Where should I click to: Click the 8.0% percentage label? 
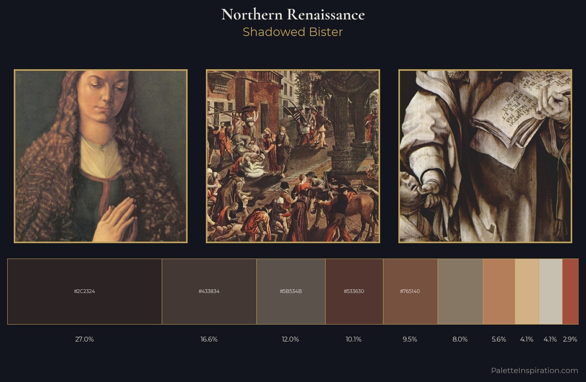[x=460, y=339]
